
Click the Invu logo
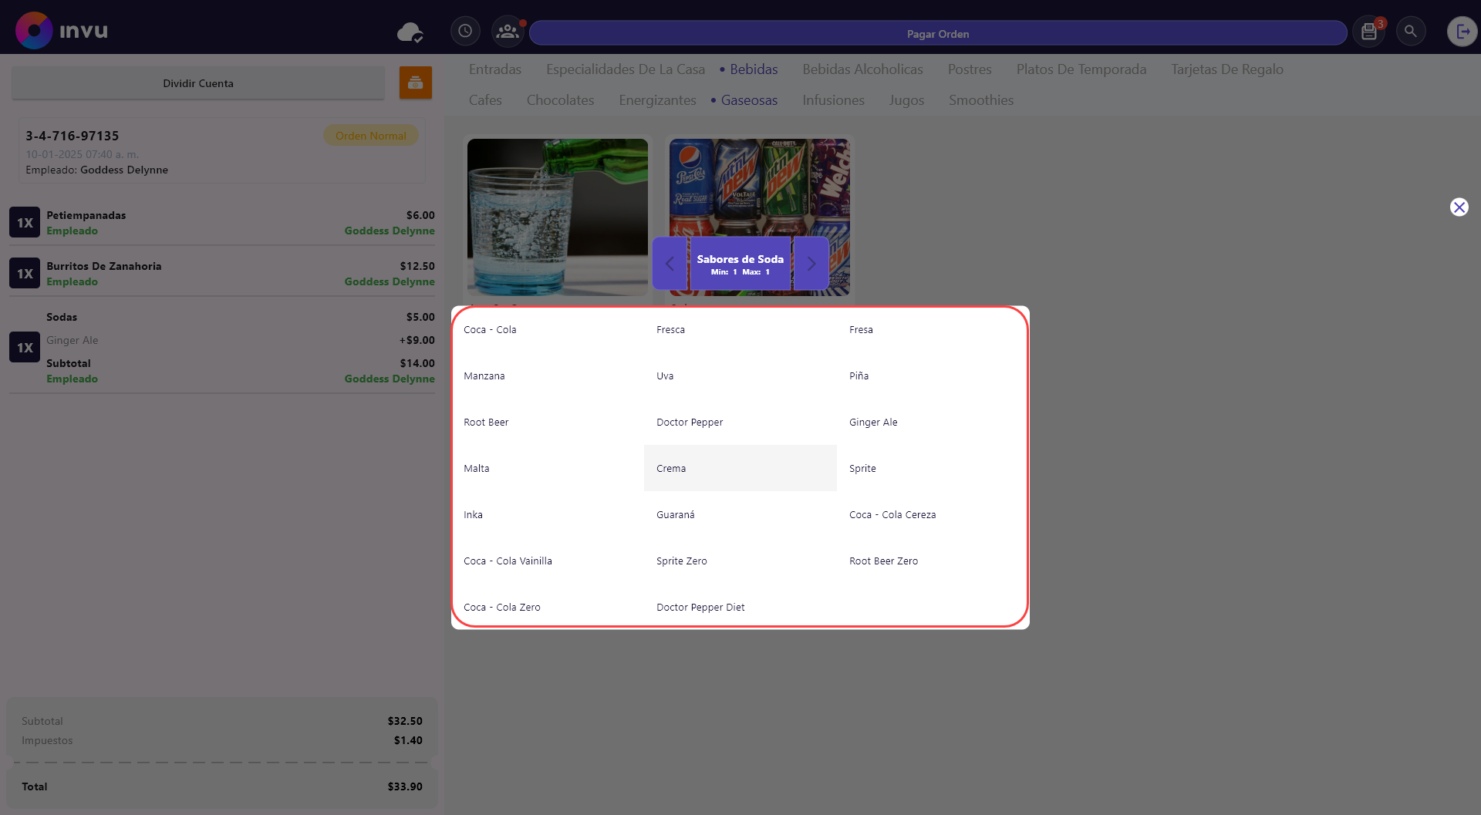[62, 31]
